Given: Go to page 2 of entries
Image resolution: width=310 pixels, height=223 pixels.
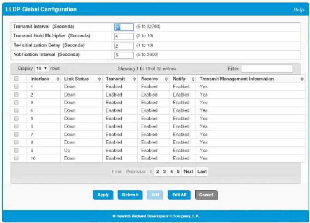Looking at the screenshot, I should (157, 172).
